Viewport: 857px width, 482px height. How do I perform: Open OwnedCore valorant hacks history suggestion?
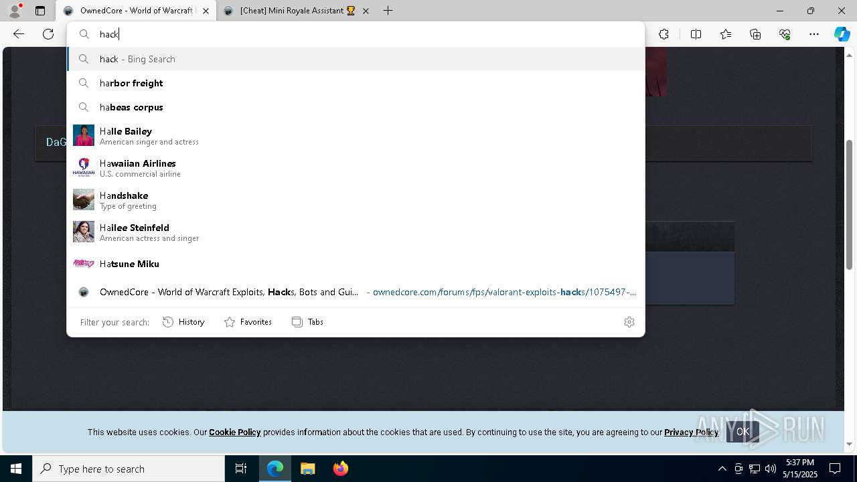[x=356, y=292]
